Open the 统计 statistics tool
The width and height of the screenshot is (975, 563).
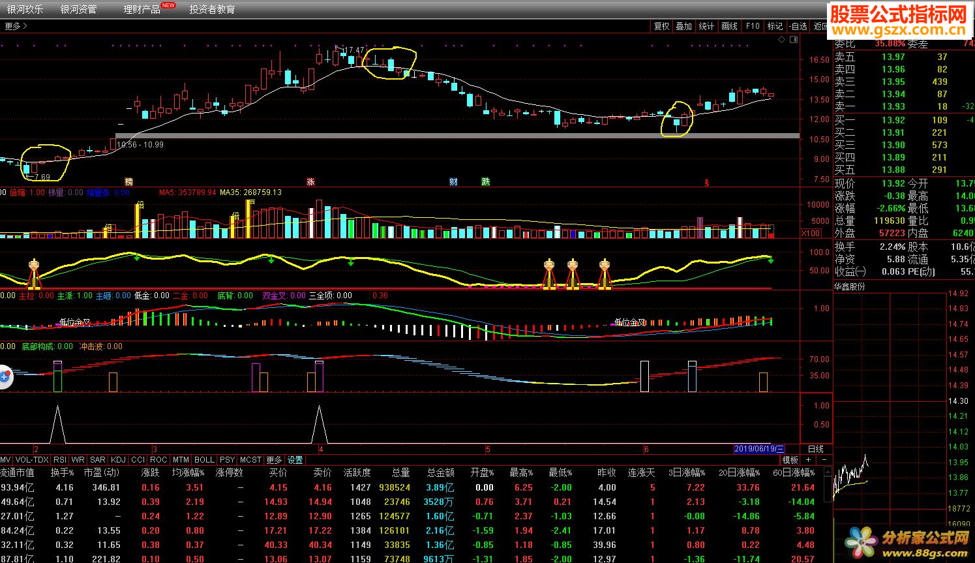click(x=707, y=26)
